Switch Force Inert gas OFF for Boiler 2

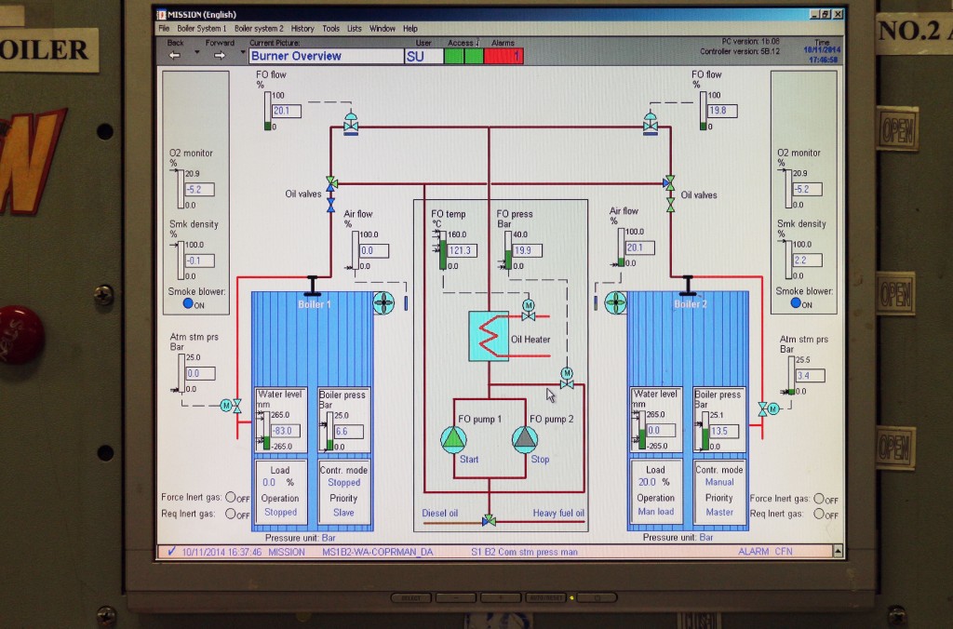click(817, 499)
